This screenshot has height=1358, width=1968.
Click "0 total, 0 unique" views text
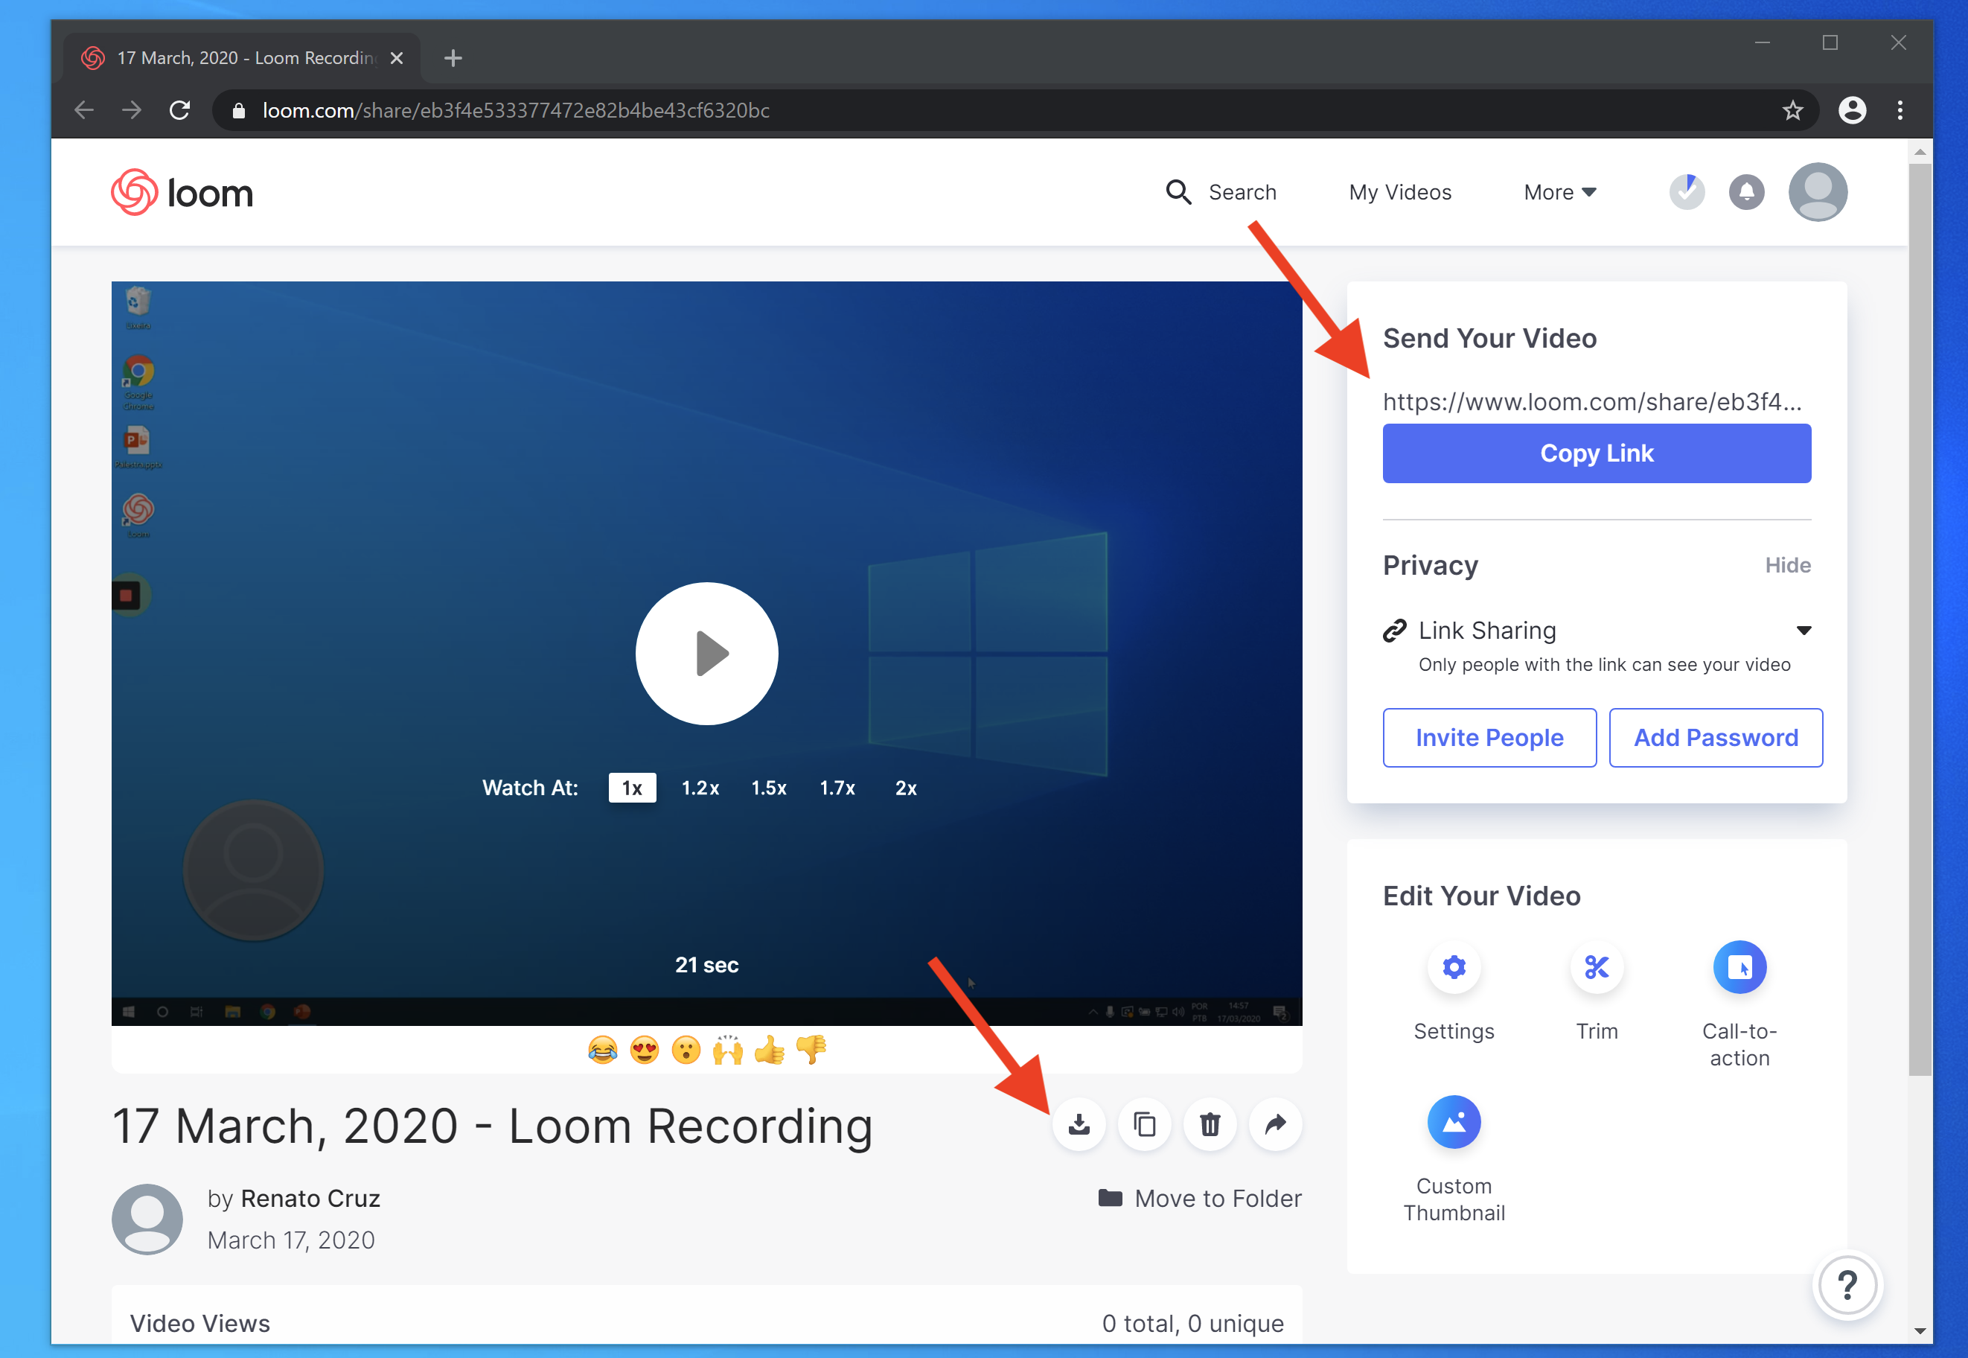1192,1323
